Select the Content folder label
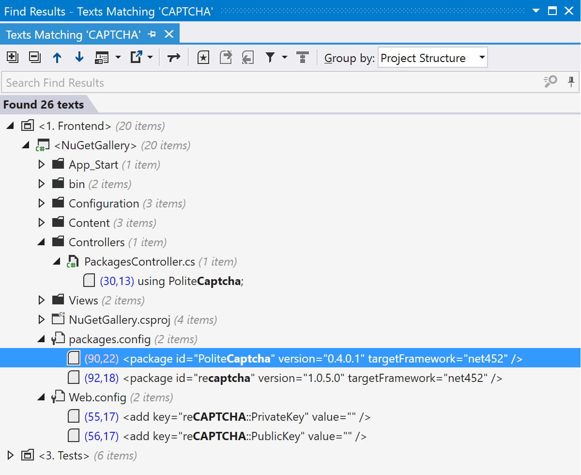This screenshot has width=581, height=475. [x=90, y=223]
